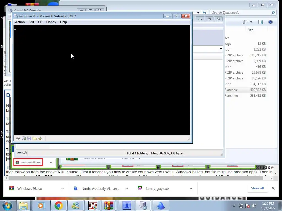Open Windows Explorer from the taskbar

[x=24, y=206]
